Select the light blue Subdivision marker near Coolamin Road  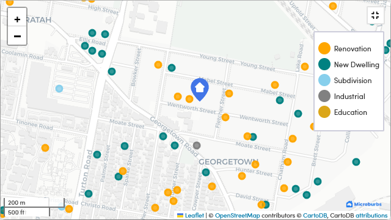point(59,88)
